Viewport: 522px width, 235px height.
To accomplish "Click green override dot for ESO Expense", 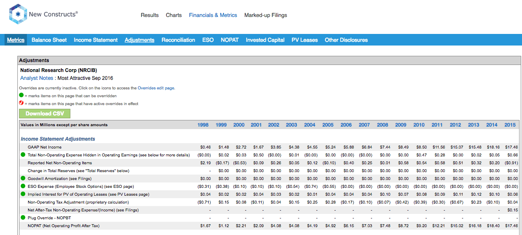I will 23,186.
